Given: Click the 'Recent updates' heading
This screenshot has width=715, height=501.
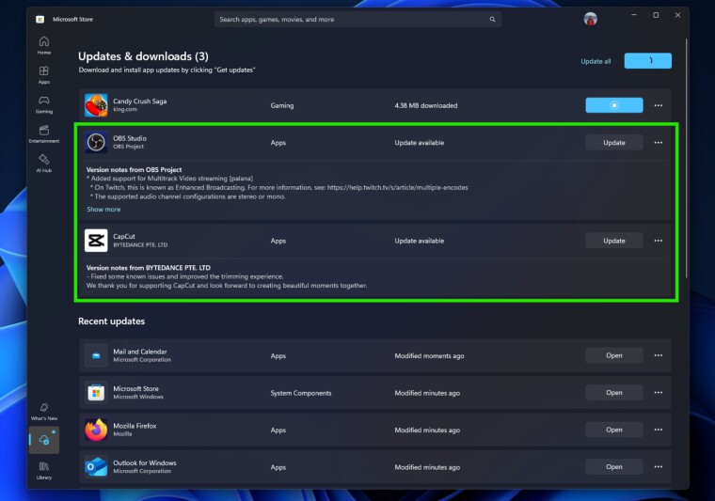Looking at the screenshot, I should click(x=111, y=321).
